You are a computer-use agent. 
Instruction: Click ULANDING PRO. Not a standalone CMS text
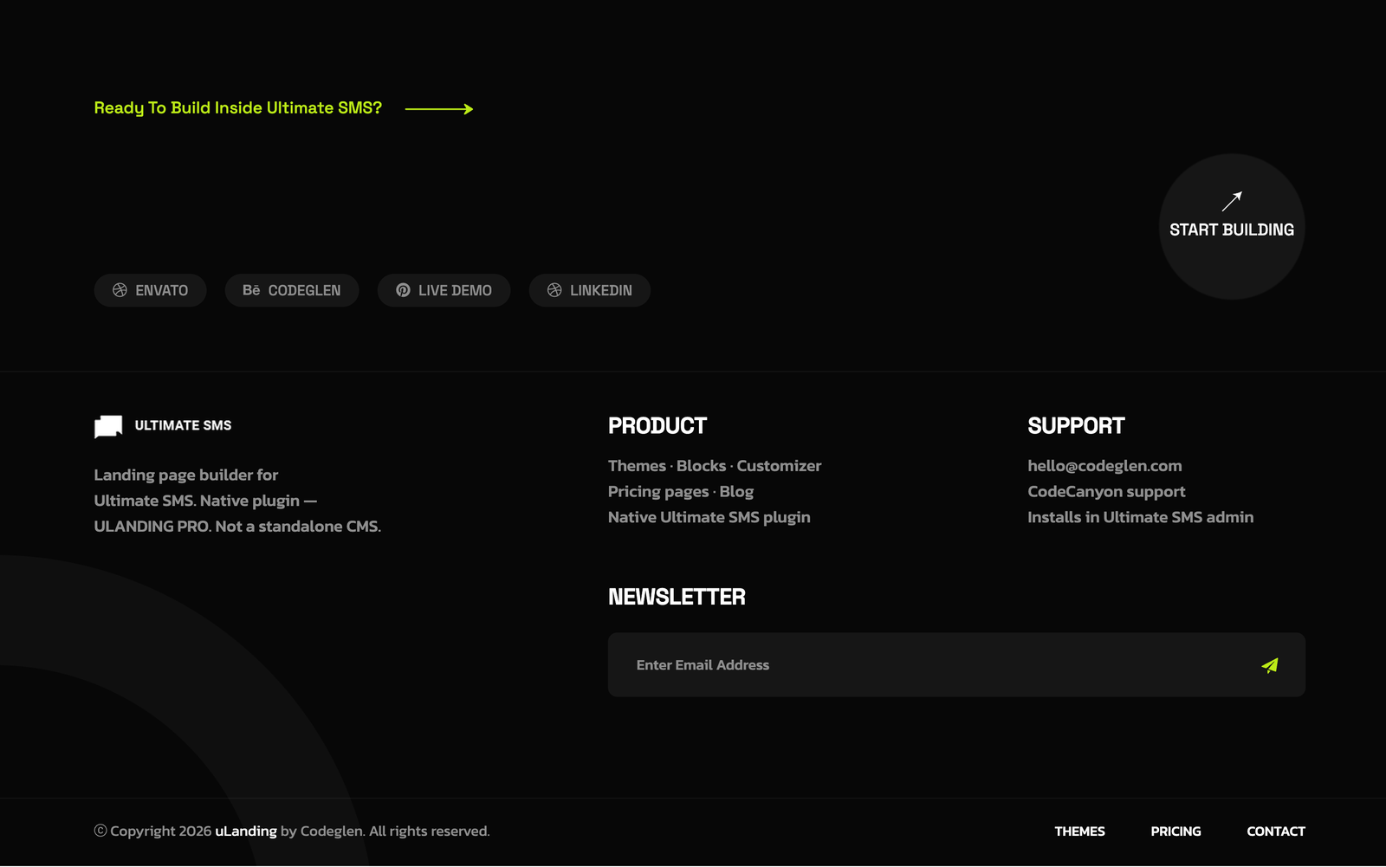(237, 527)
